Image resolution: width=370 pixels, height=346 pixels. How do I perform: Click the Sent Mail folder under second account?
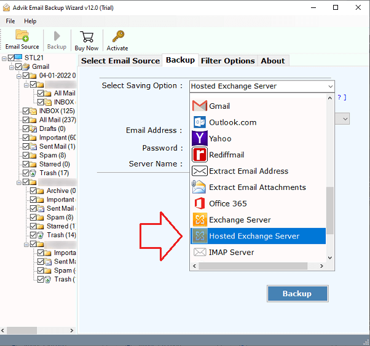(x=60, y=208)
